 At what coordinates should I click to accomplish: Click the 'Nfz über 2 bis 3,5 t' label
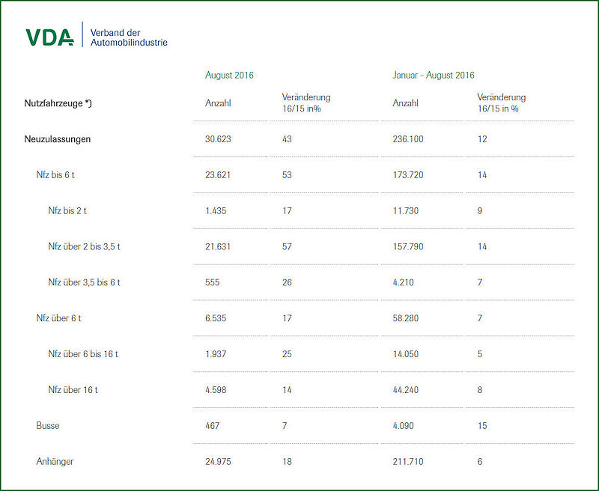84,247
